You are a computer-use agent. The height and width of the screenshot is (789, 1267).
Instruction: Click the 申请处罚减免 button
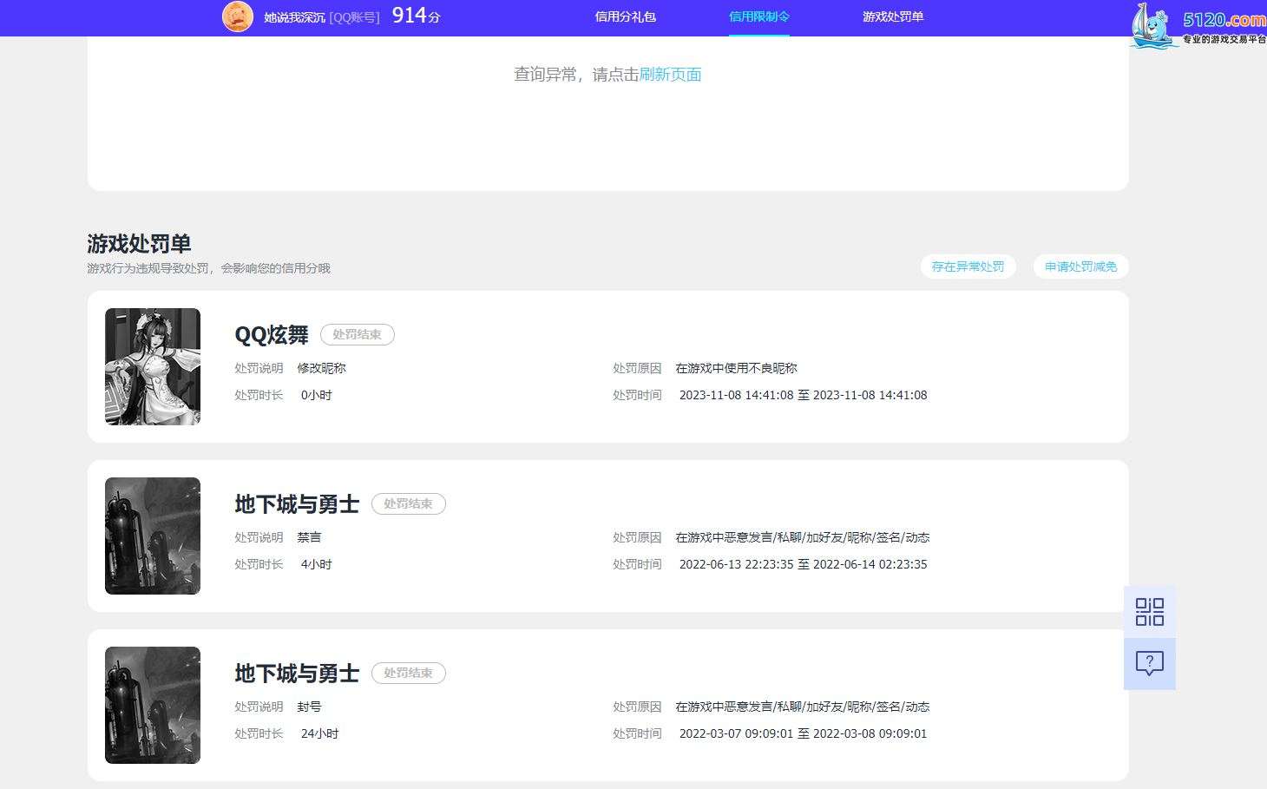1080,266
